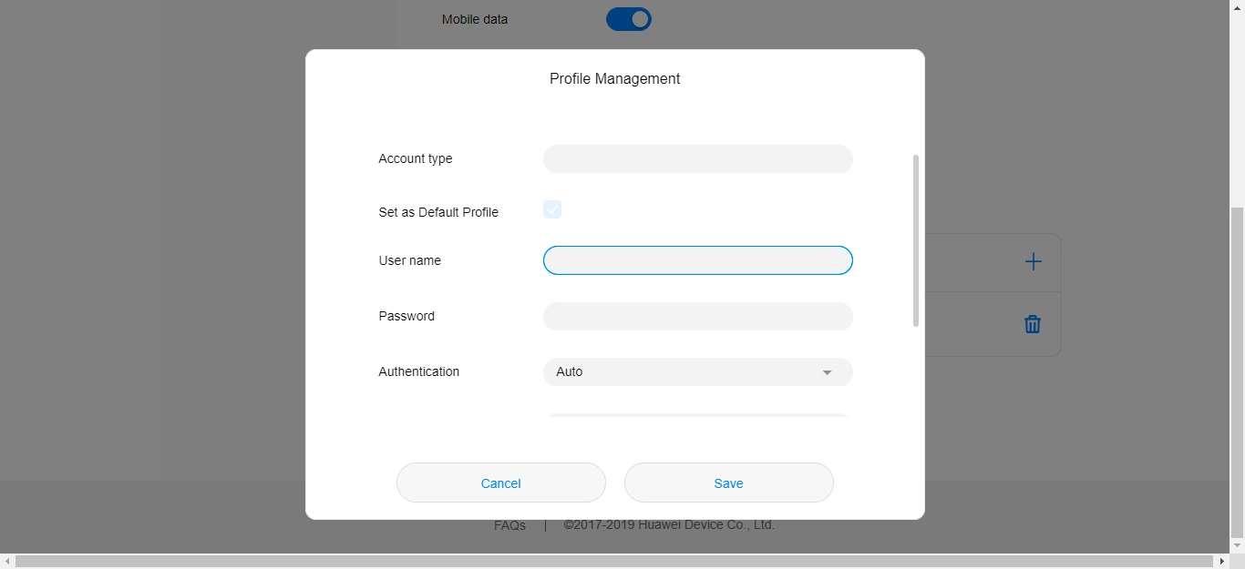This screenshot has height=569, width=1245.
Task: Click the Profile Management dialog scrollbar
Action: (x=915, y=241)
